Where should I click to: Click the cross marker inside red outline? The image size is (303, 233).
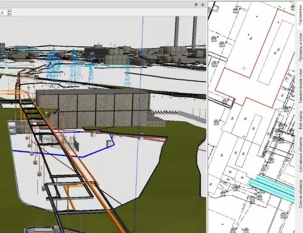point(243,68)
